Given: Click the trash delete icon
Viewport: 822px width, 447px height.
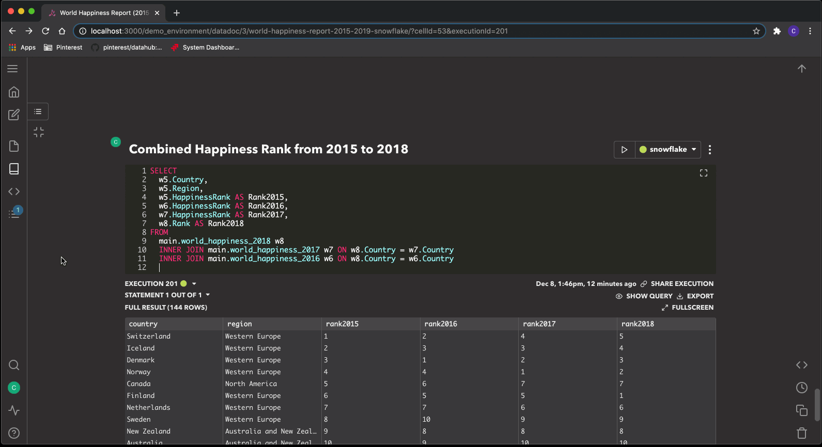Looking at the screenshot, I should [x=802, y=433].
